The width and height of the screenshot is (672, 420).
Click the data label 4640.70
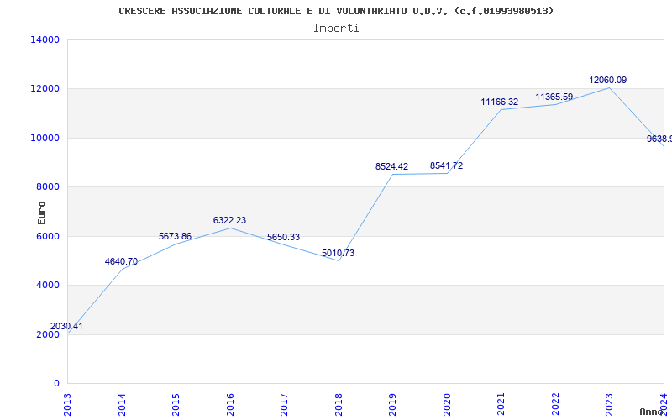[x=121, y=261]
